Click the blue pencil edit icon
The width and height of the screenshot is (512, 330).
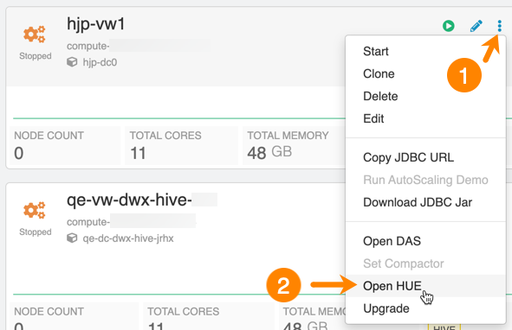(x=476, y=26)
